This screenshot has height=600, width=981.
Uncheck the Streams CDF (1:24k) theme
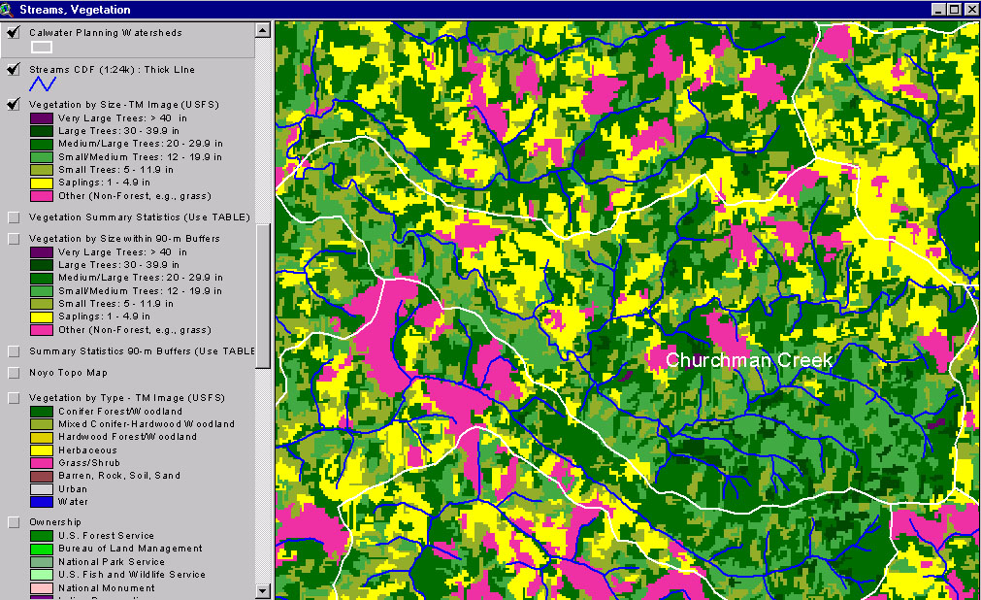[14, 69]
